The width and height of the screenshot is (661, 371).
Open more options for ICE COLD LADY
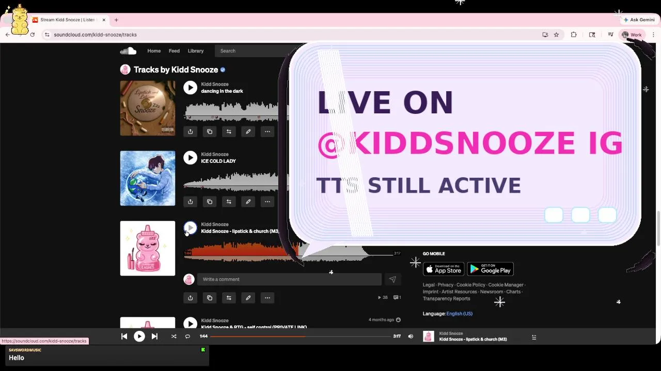267,201
